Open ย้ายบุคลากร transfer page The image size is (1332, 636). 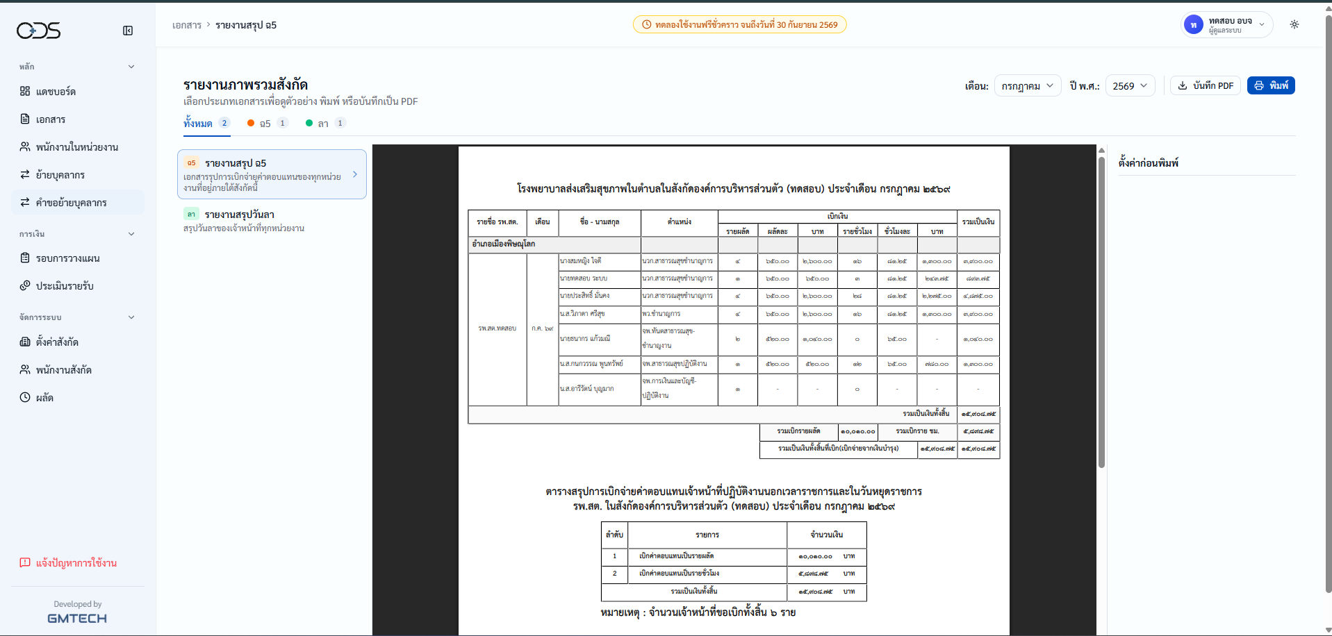click(x=78, y=175)
